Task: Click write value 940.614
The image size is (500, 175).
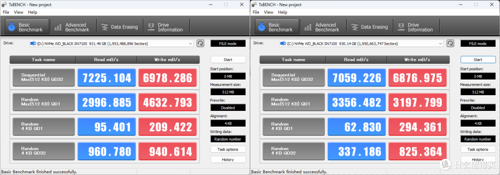Action: (x=168, y=151)
